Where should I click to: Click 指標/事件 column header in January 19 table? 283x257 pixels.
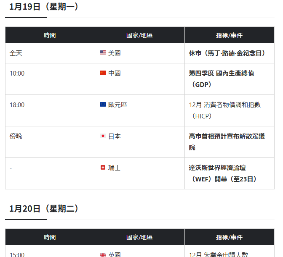click(x=229, y=35)
